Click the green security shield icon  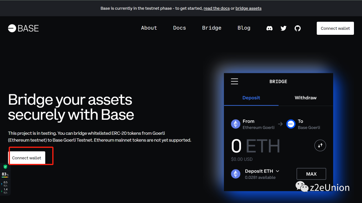point(5,166)
